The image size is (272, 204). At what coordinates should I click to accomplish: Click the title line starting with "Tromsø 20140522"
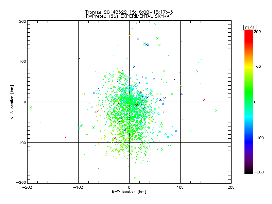click(x=129, y=12)
